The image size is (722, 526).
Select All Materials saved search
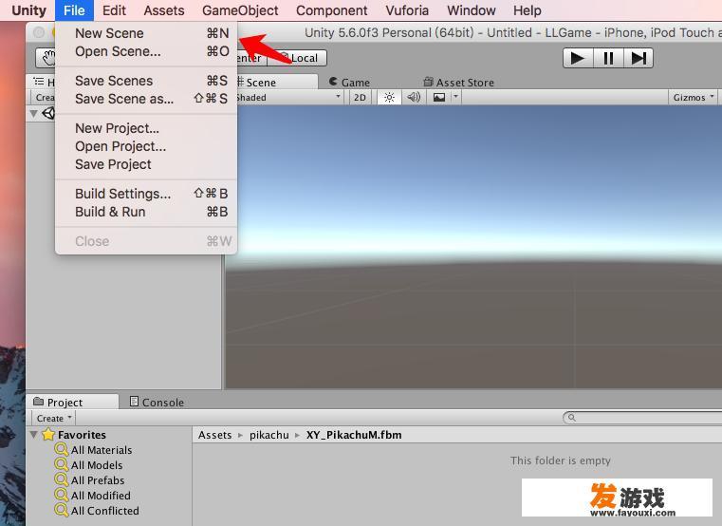(x=102, y=450)
